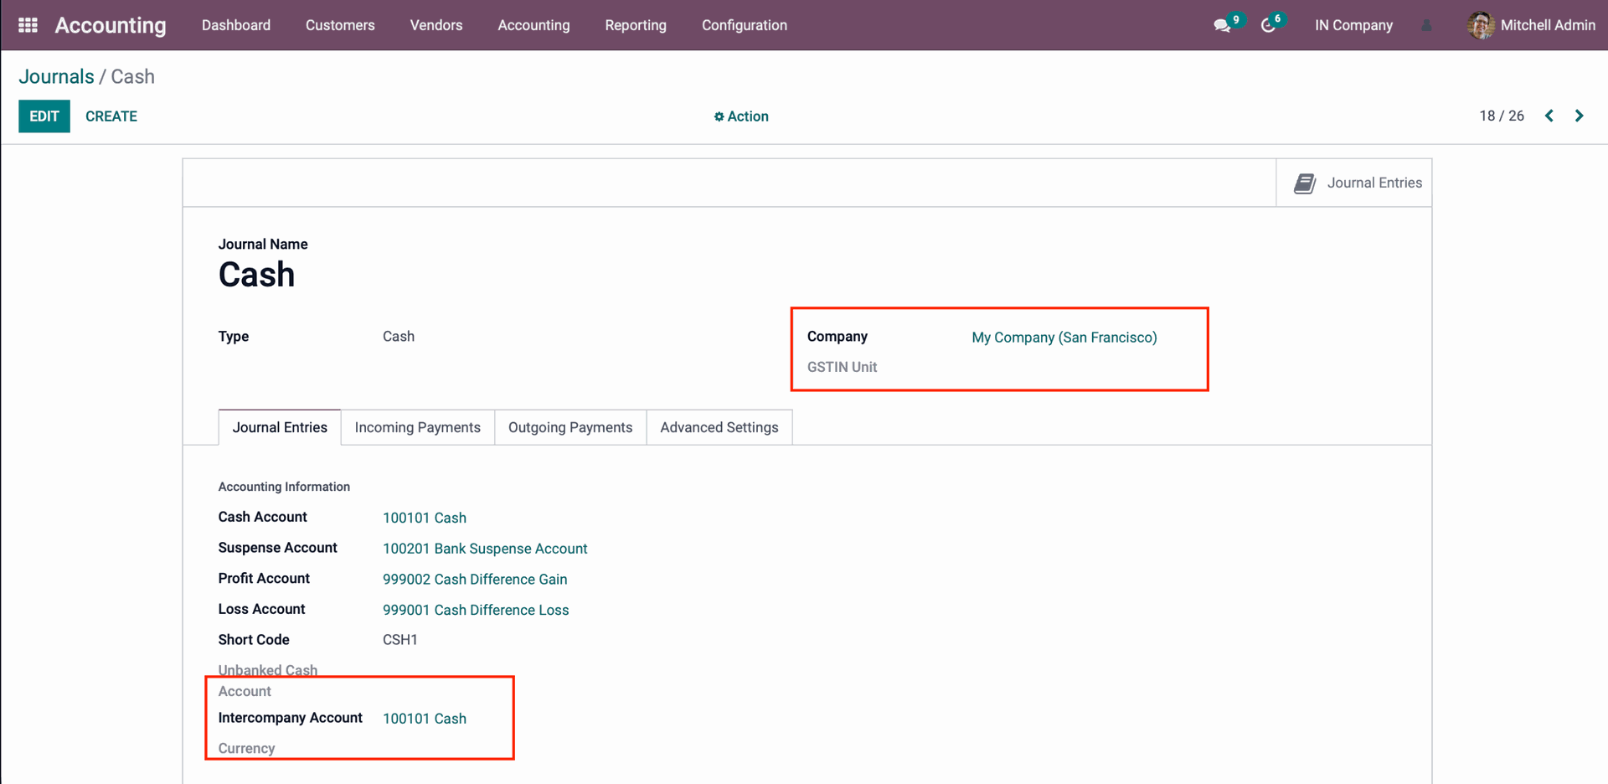Switch to the Incoming Payments tab
1608x784 pixels.
pos(417,427)
